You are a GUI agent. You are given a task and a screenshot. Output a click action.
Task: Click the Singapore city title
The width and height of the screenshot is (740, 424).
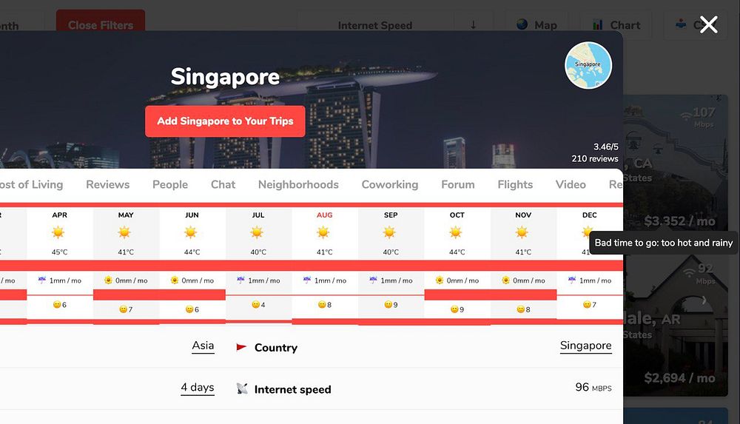[x=225, y=77]
